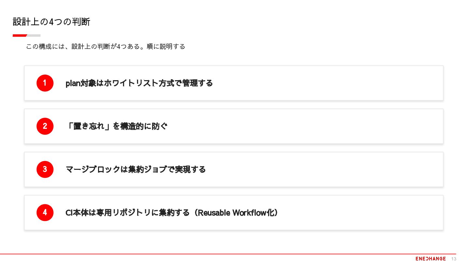Click the red footer divider line

point(228,254)
